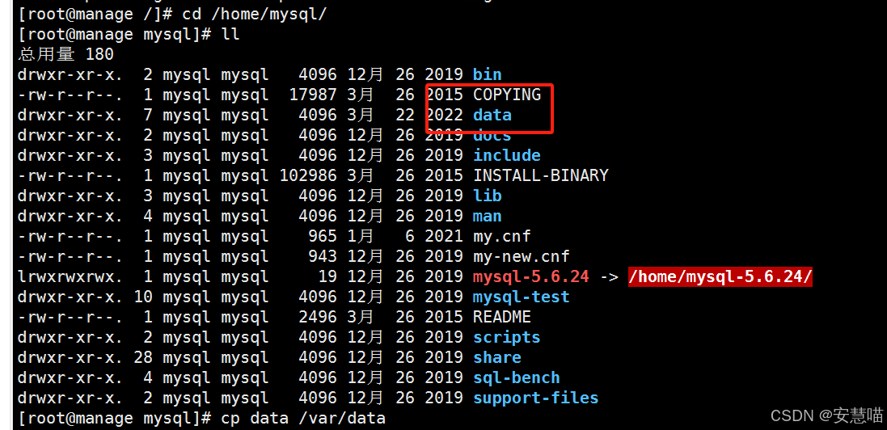887x430 pixels.
Task: Click the '1月' month on my.cnf row
Action: 360,236
